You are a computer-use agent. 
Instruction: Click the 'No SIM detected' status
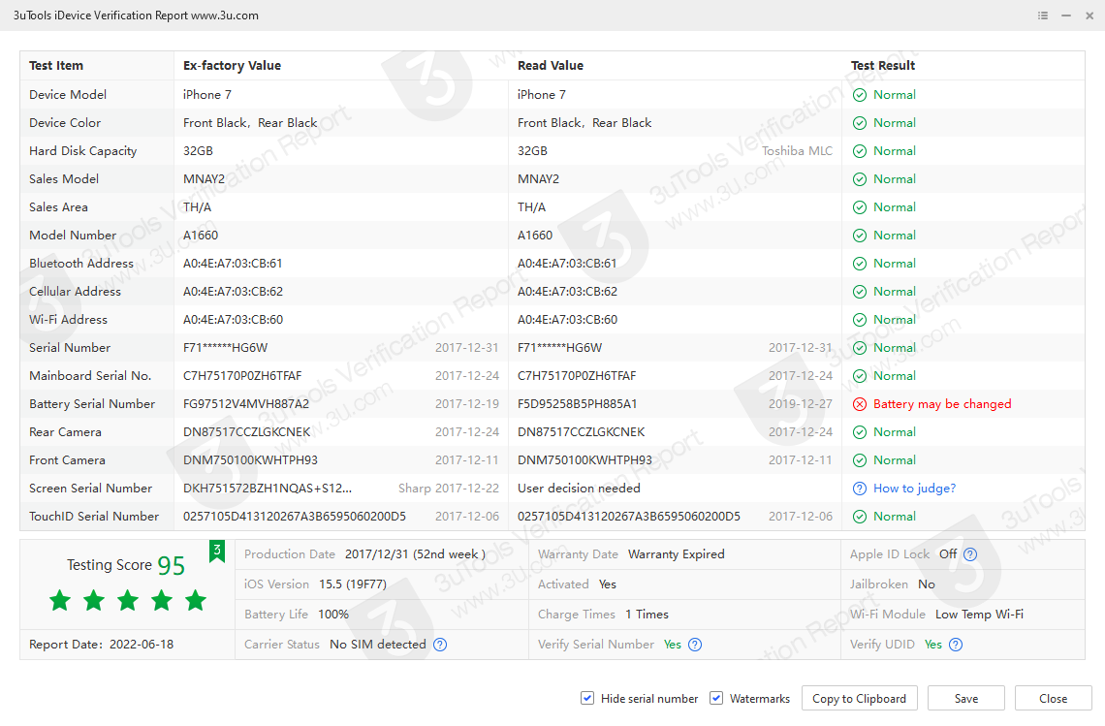click(378, 645)
